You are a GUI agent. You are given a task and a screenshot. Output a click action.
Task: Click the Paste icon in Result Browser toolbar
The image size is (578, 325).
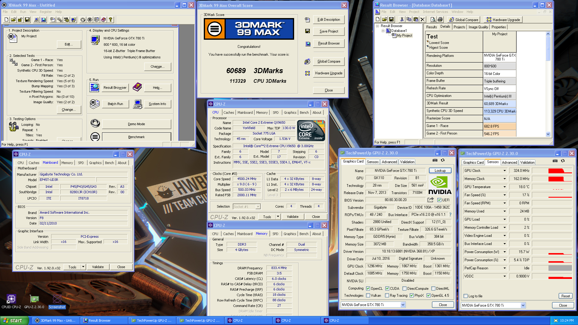415,20
